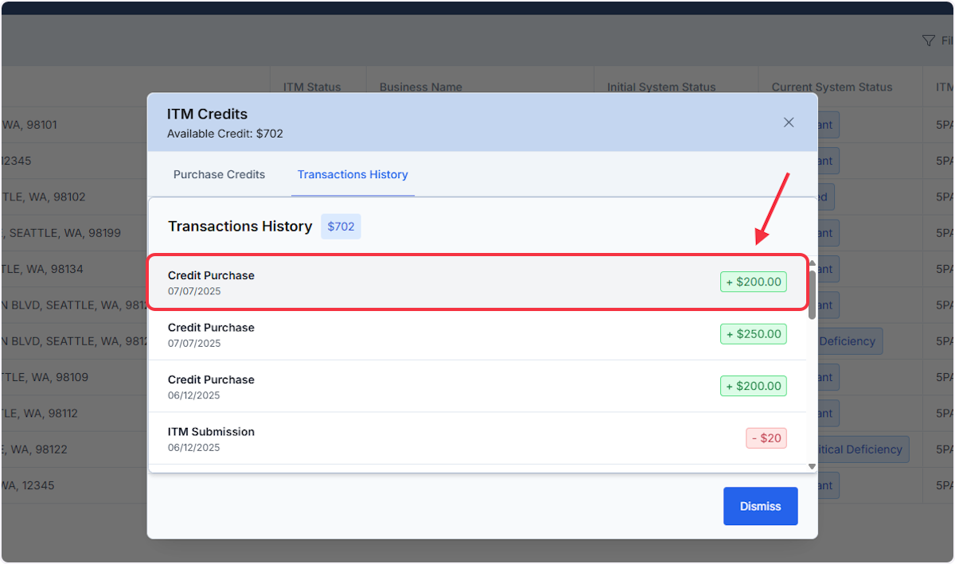This screenshot has height=564, width=955.
Task: Click the scrollbar up arrow in transactions list
Action: [x=812, y=263]
